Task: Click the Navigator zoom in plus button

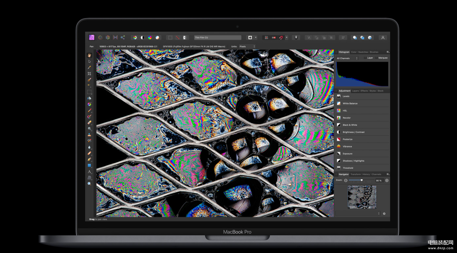Action: [x=387, y=180]
